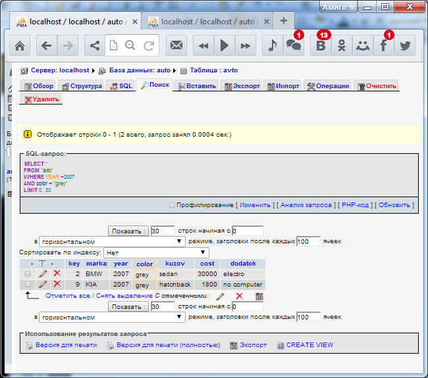428x378 pixels.
Task: Open the Facebook notifications icon
Action: [383, 46]
